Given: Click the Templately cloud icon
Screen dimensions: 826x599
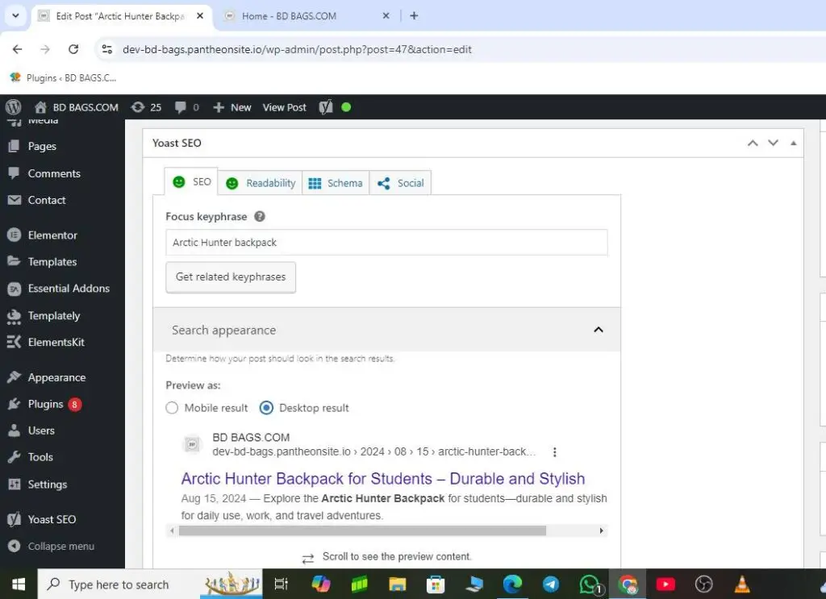Looking at the screenshot, I should pos(15,316).
